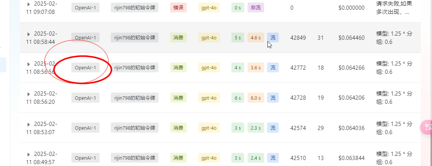This screenshot has width=432, height=166.
Task: Click the 6.0 s first-response tag
Action: [x=256, y=97]
